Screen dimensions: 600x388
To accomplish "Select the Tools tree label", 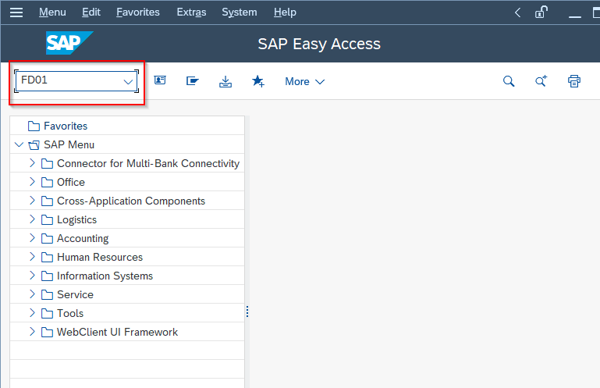I will pyautogui.click(x=70, y=314).
